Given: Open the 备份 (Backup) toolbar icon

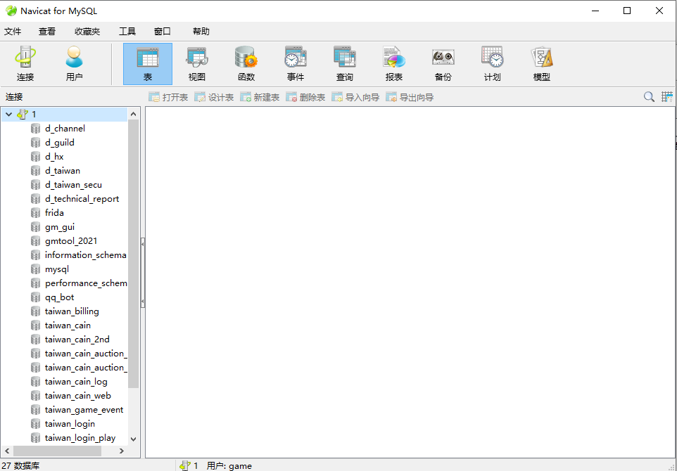Looking at the screenshot, I should [x=443, y=64].
